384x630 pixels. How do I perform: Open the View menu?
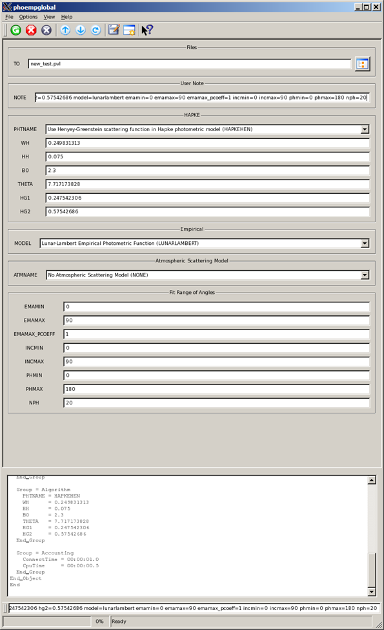(x=49, y=17)
